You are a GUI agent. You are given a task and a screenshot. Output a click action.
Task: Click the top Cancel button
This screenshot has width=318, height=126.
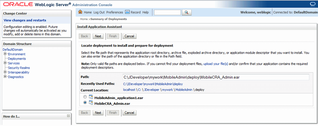point(129,36)
